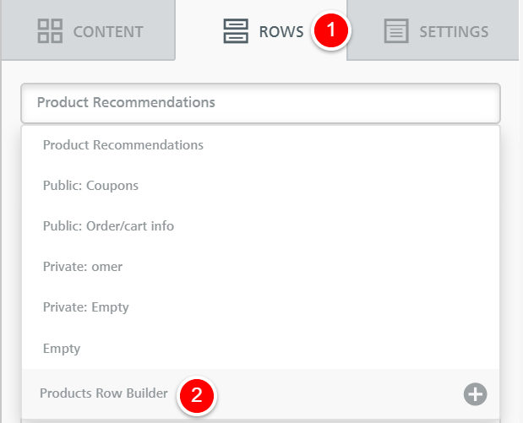Select the ROWS tab label
The height and width of the screenshot is (423, 523).
tap(281, 32)
